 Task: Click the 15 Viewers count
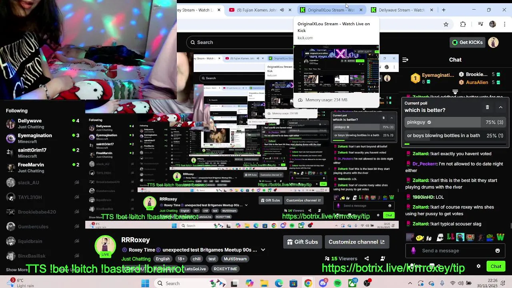pos(341,258)
